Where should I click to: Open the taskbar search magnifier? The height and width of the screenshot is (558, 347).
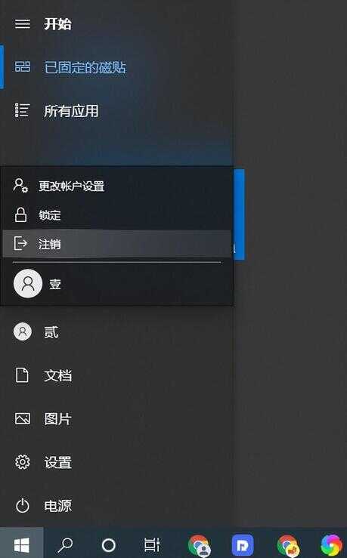(65, 545)
